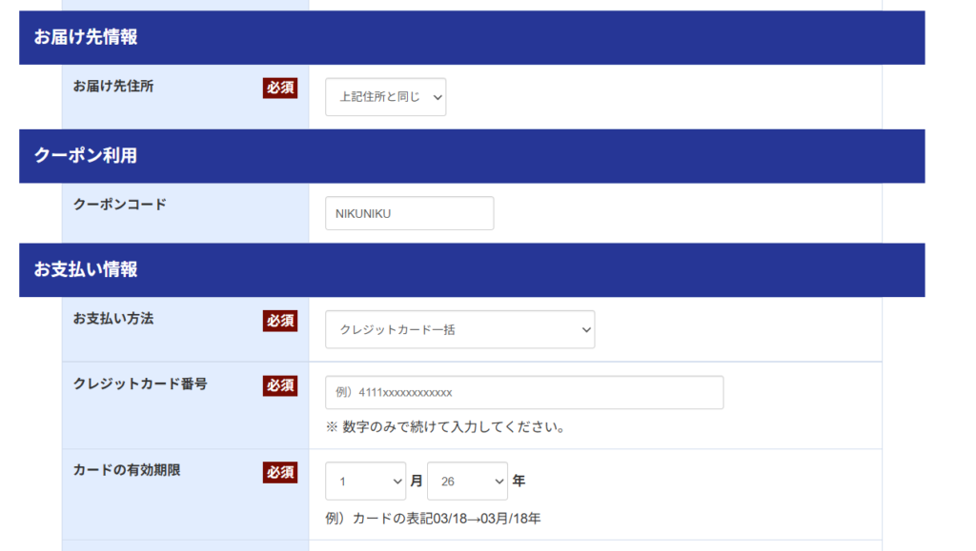The image size is (976, 551).
Task: Open the お支払い方法 payment method dropdown
Action: [459, 329]
